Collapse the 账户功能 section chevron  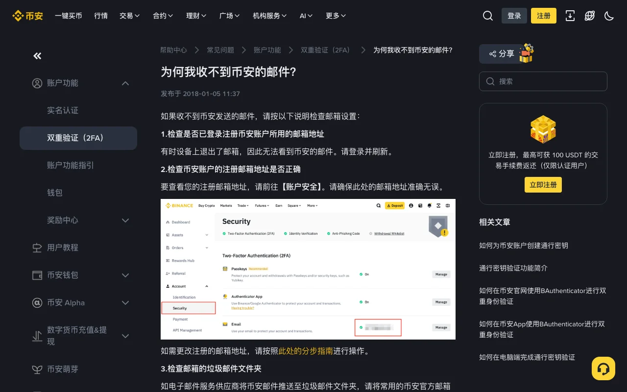click(x=125, y=83)
